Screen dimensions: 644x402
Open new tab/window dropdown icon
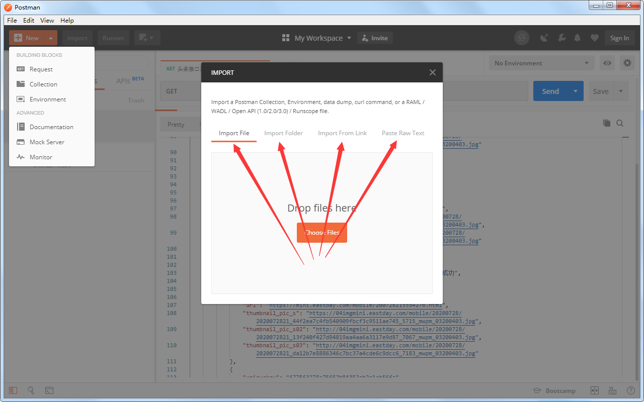(147, 38)
